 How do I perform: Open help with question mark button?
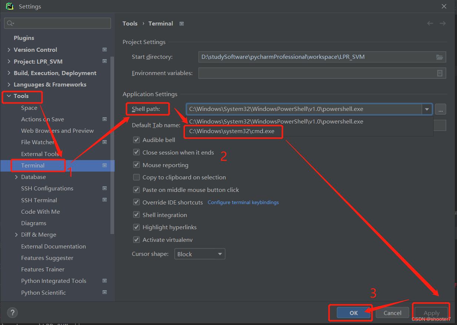(x=12, y=312)
